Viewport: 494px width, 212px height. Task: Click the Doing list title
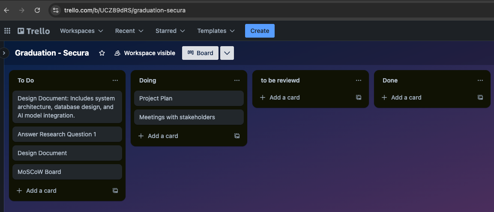coord(148,80)
